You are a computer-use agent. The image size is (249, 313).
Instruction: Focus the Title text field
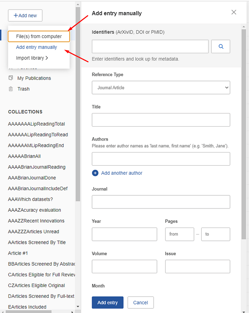(x=161, y=120)
